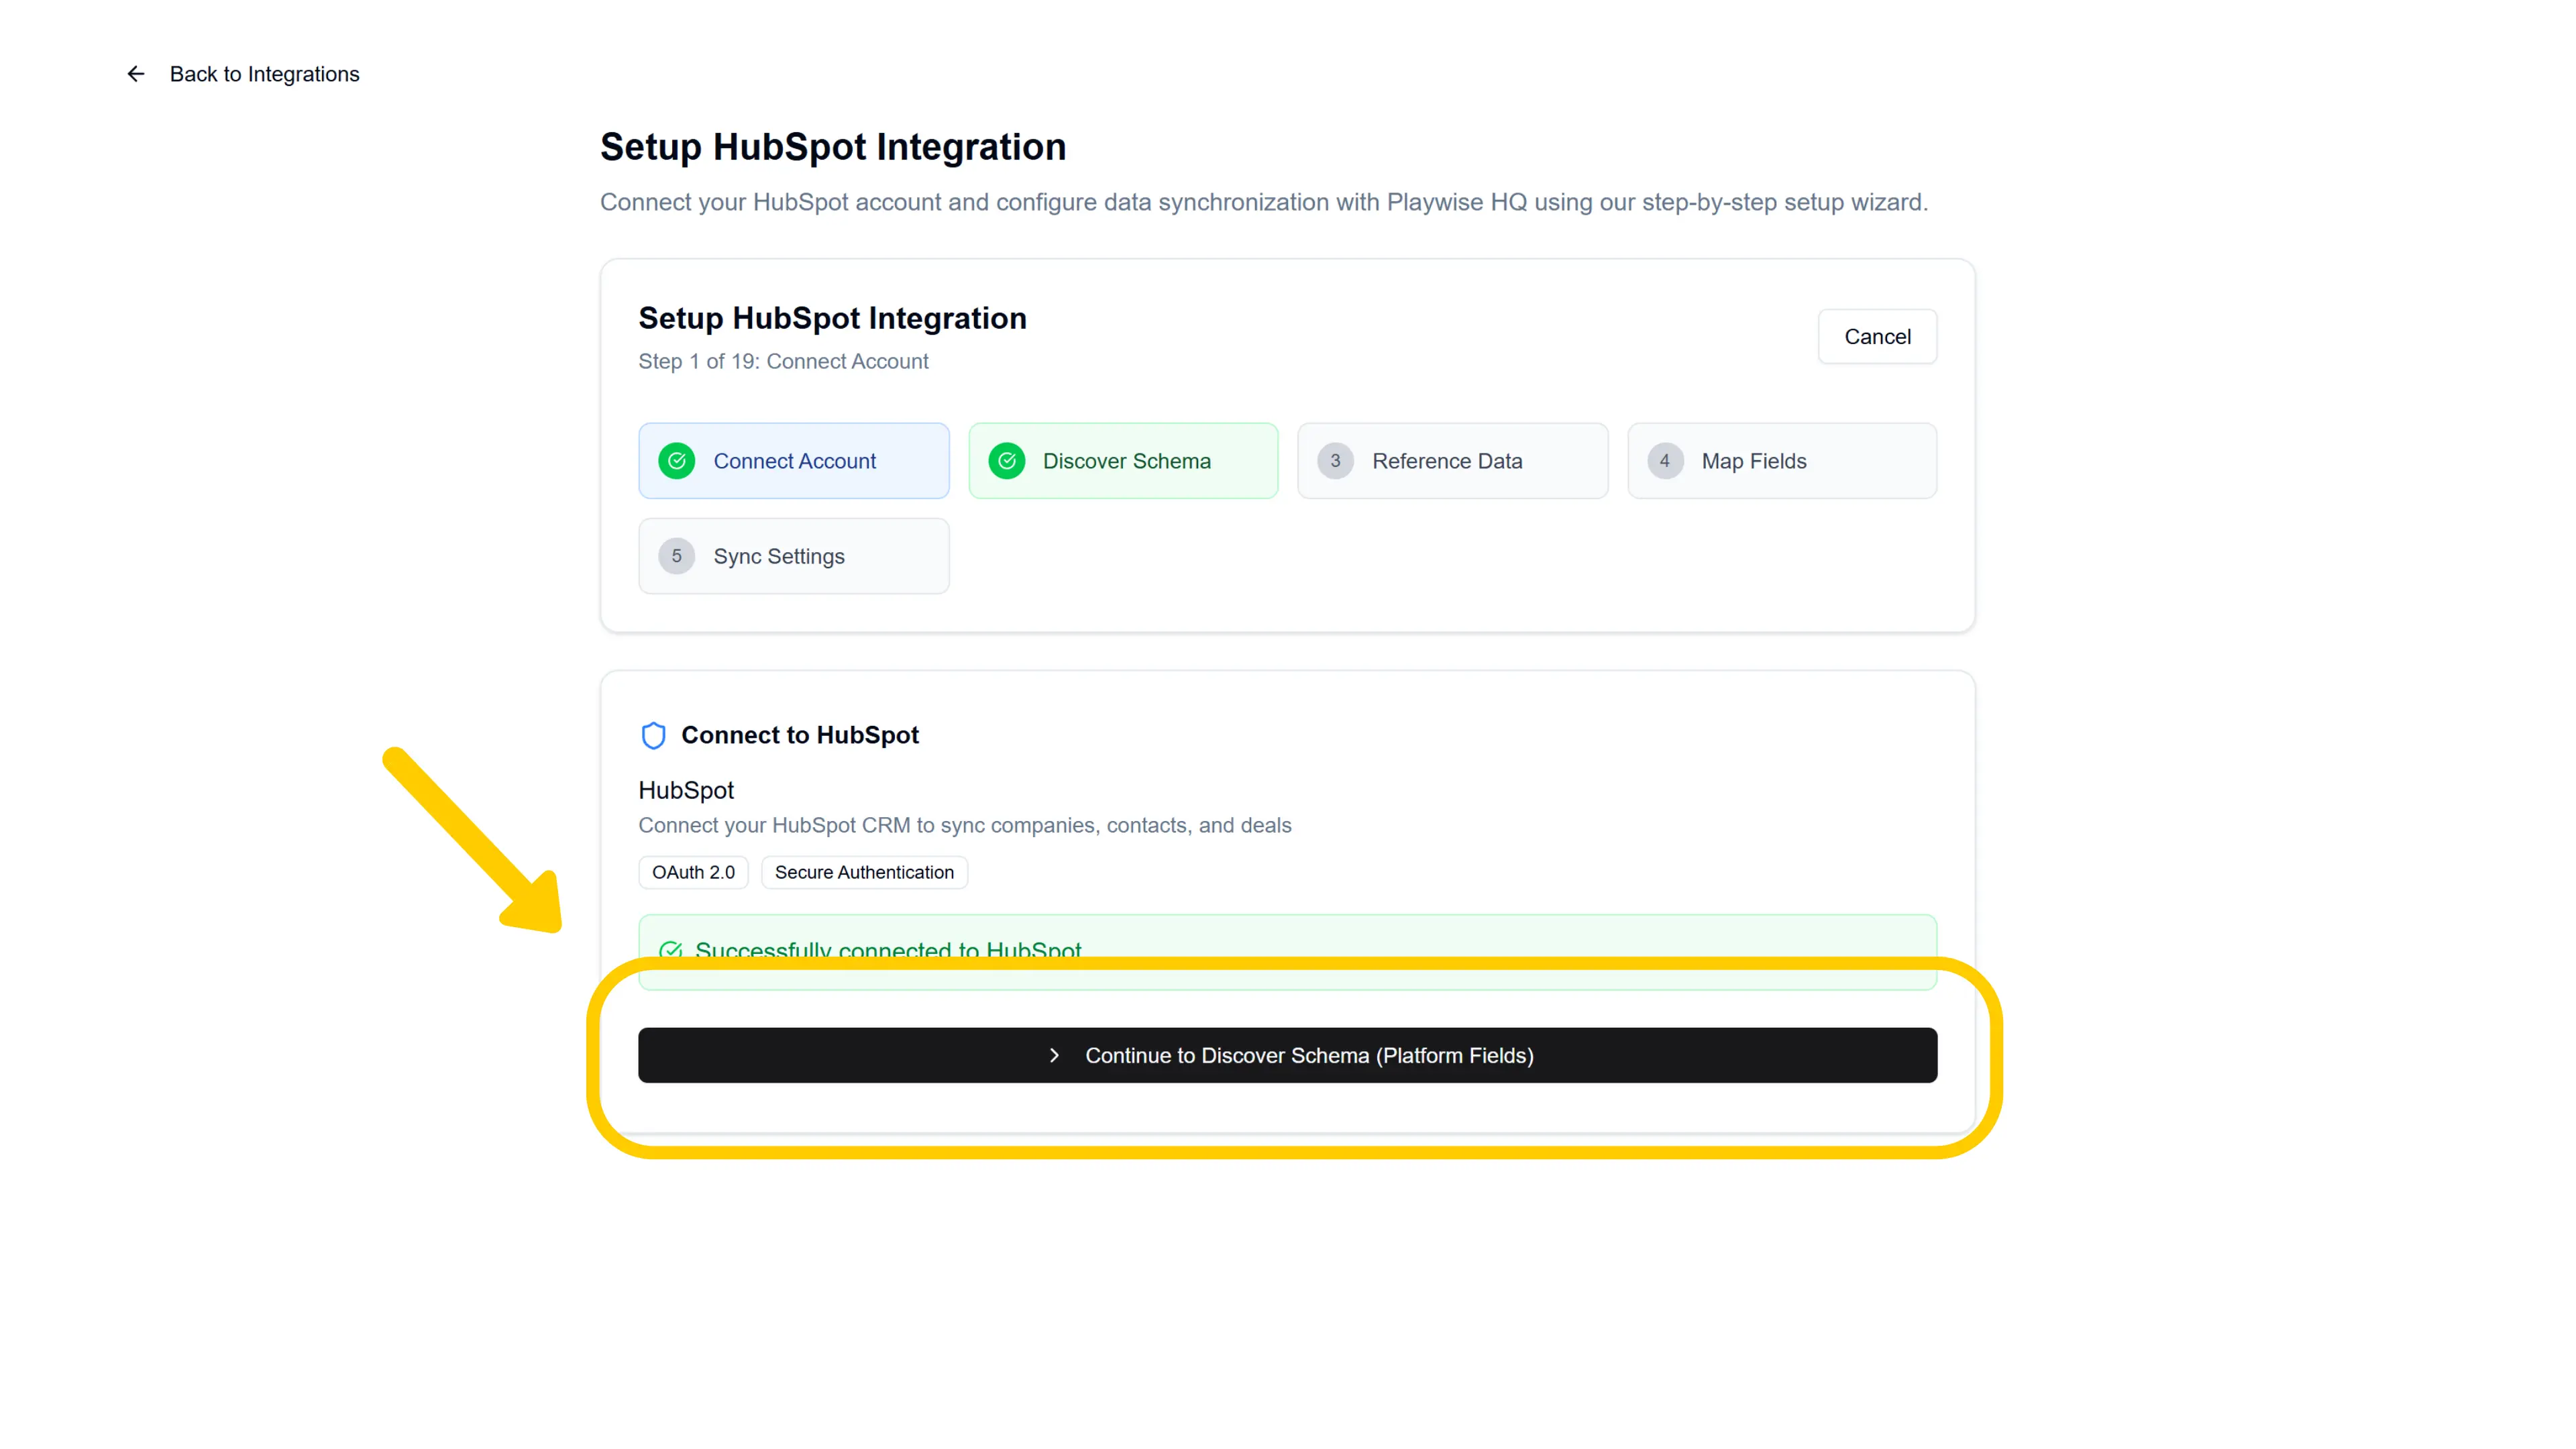Click the number 3 badge on Reference Data

[x=1335, y=460]
